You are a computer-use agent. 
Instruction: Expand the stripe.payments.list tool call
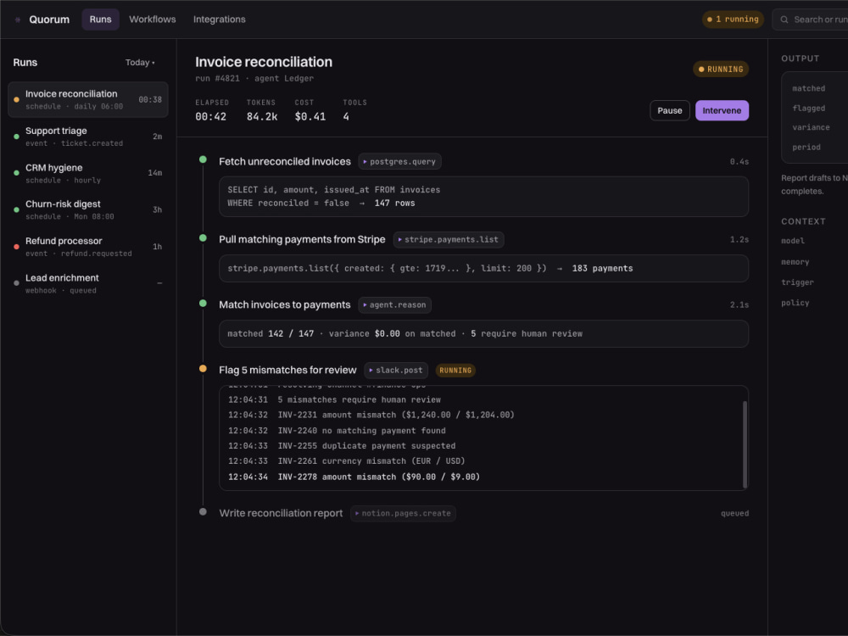click(x=449, y=240)
